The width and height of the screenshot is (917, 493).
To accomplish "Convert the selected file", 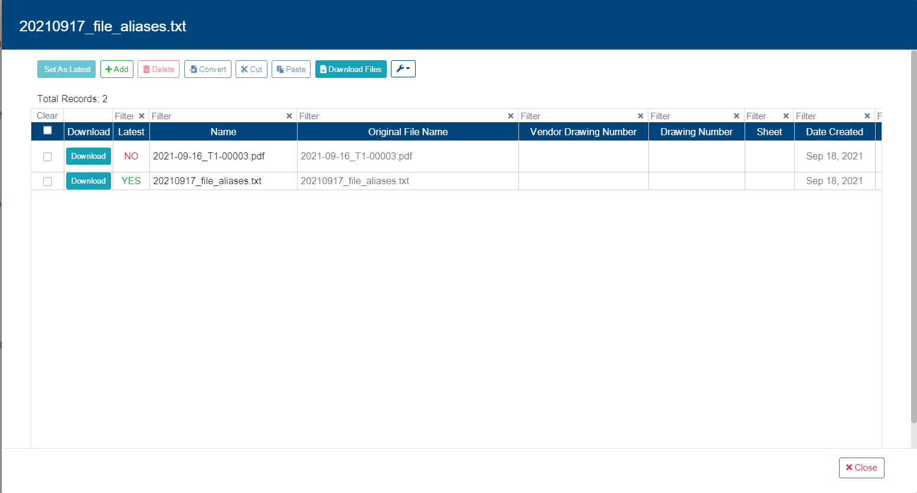I will (x=208, y=69).
